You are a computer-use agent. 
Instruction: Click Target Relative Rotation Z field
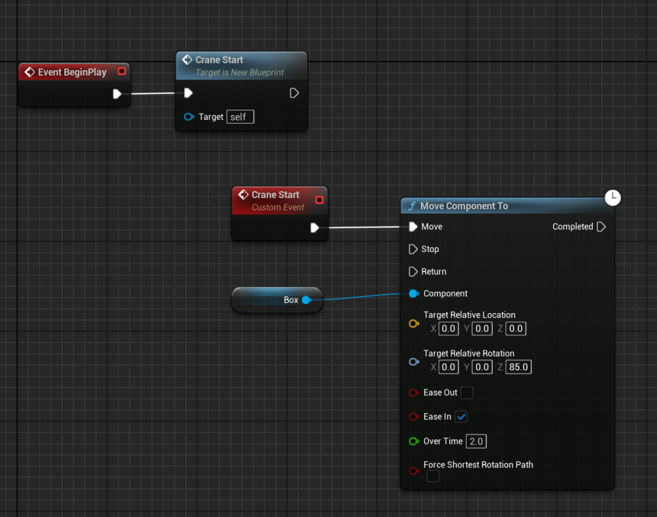tap(518, 367)
